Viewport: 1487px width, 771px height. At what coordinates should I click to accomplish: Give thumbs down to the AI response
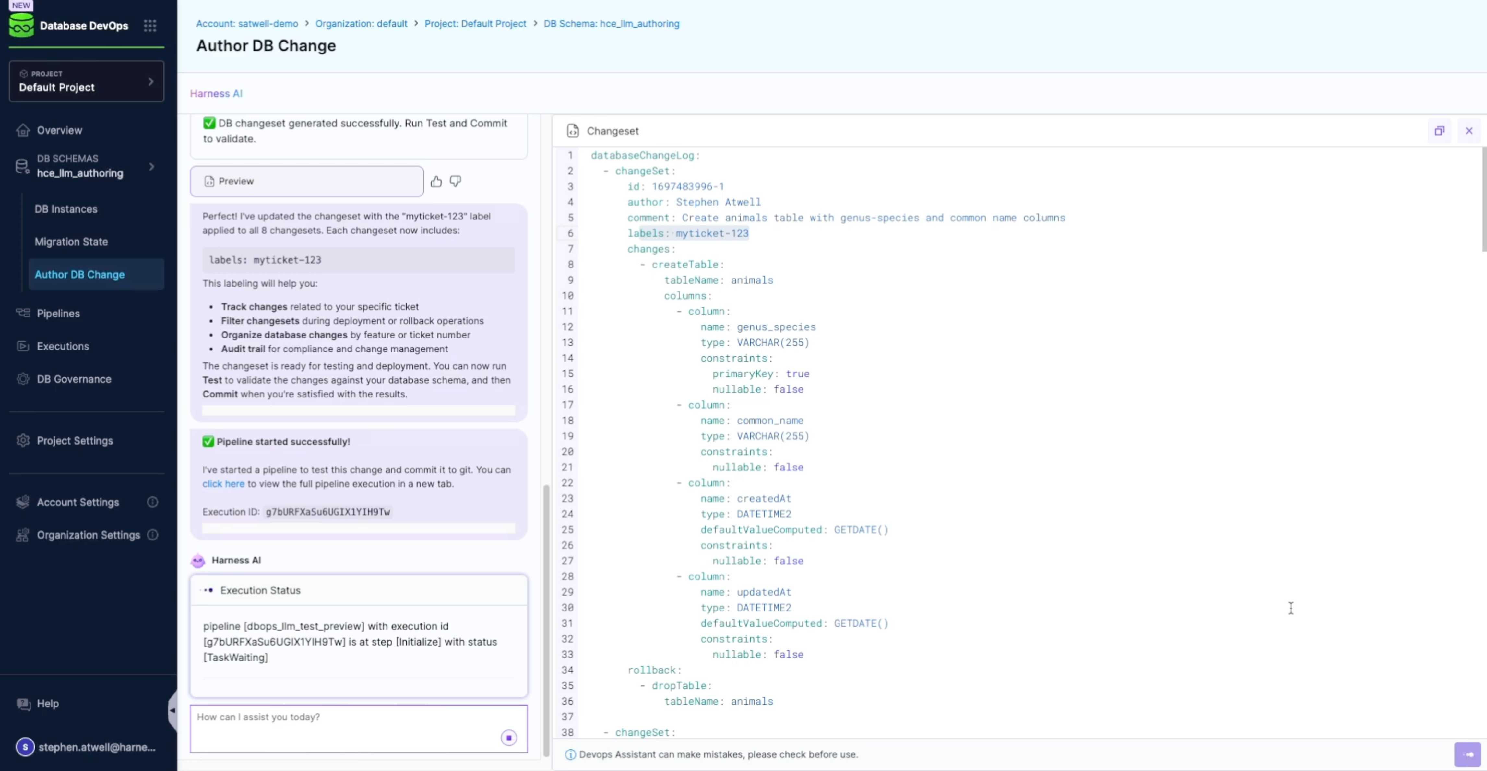click(x=456, y=182)
